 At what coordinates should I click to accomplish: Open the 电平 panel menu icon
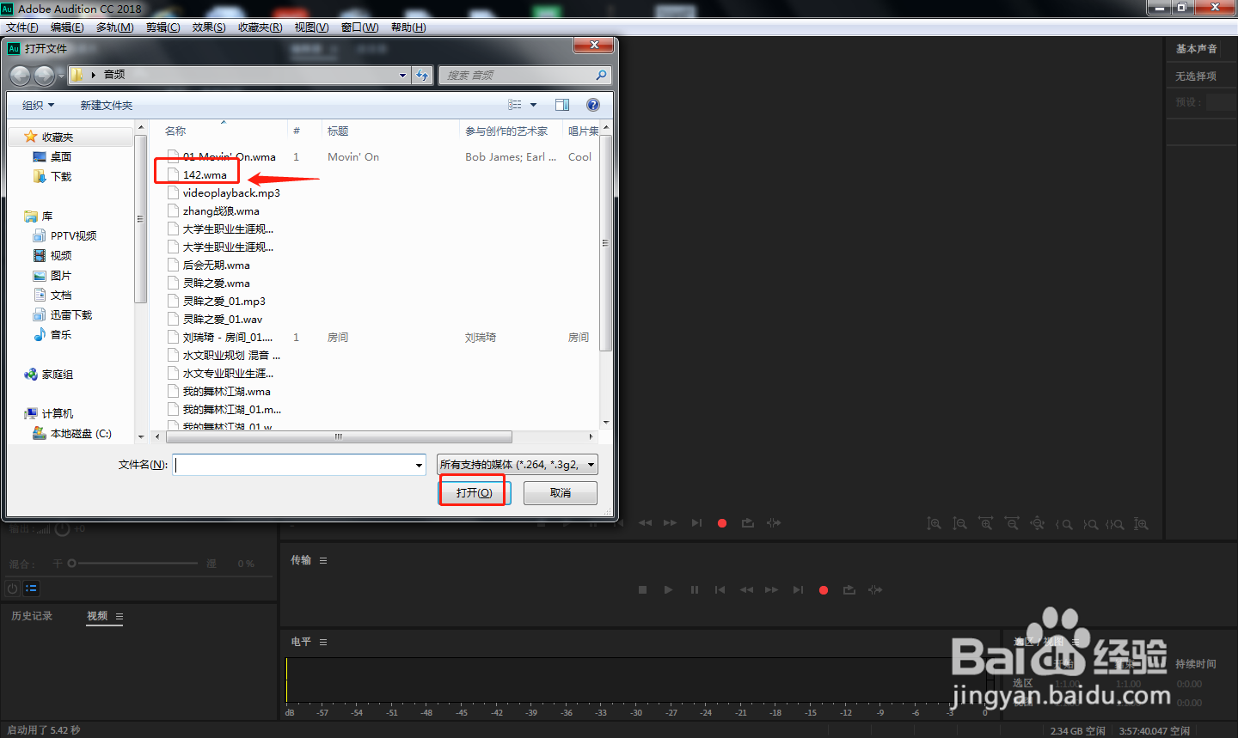click(323, 642)
